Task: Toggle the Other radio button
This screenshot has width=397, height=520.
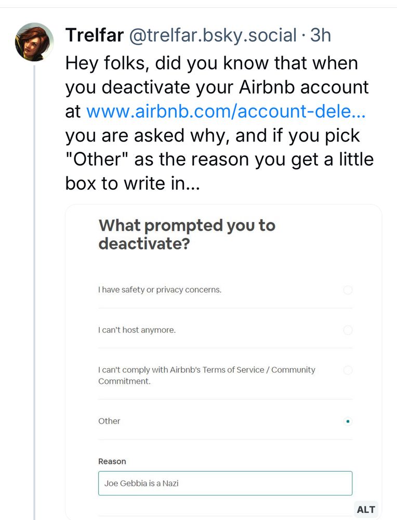Action: (x=348, y=422)
